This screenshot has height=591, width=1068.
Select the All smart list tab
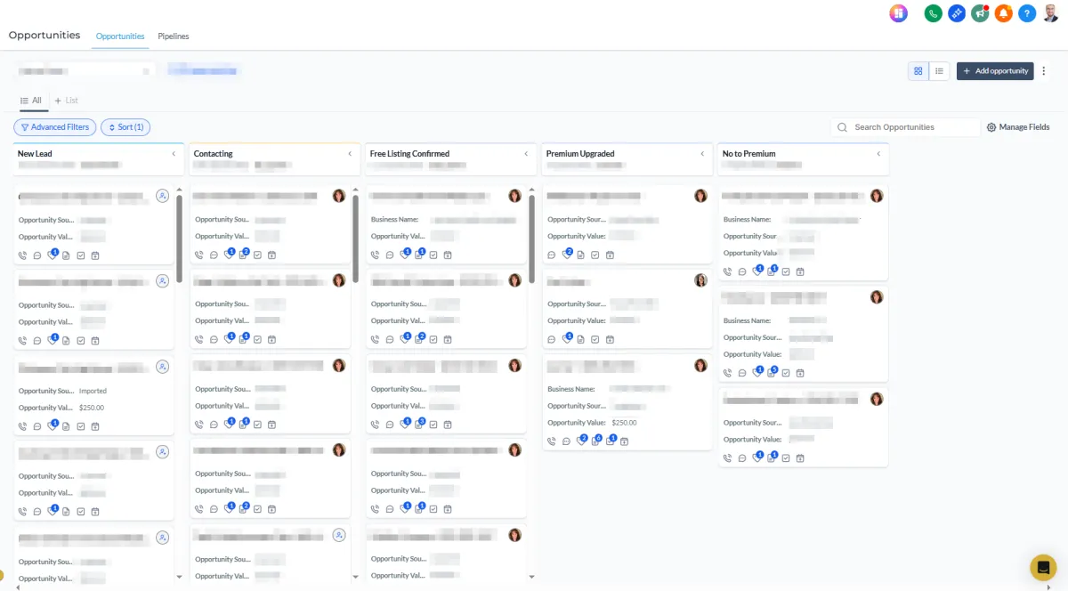[31, 101]
